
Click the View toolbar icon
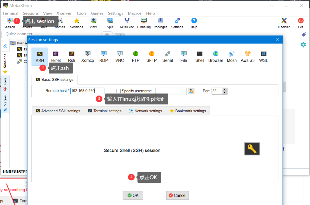[x=93, y=23]
